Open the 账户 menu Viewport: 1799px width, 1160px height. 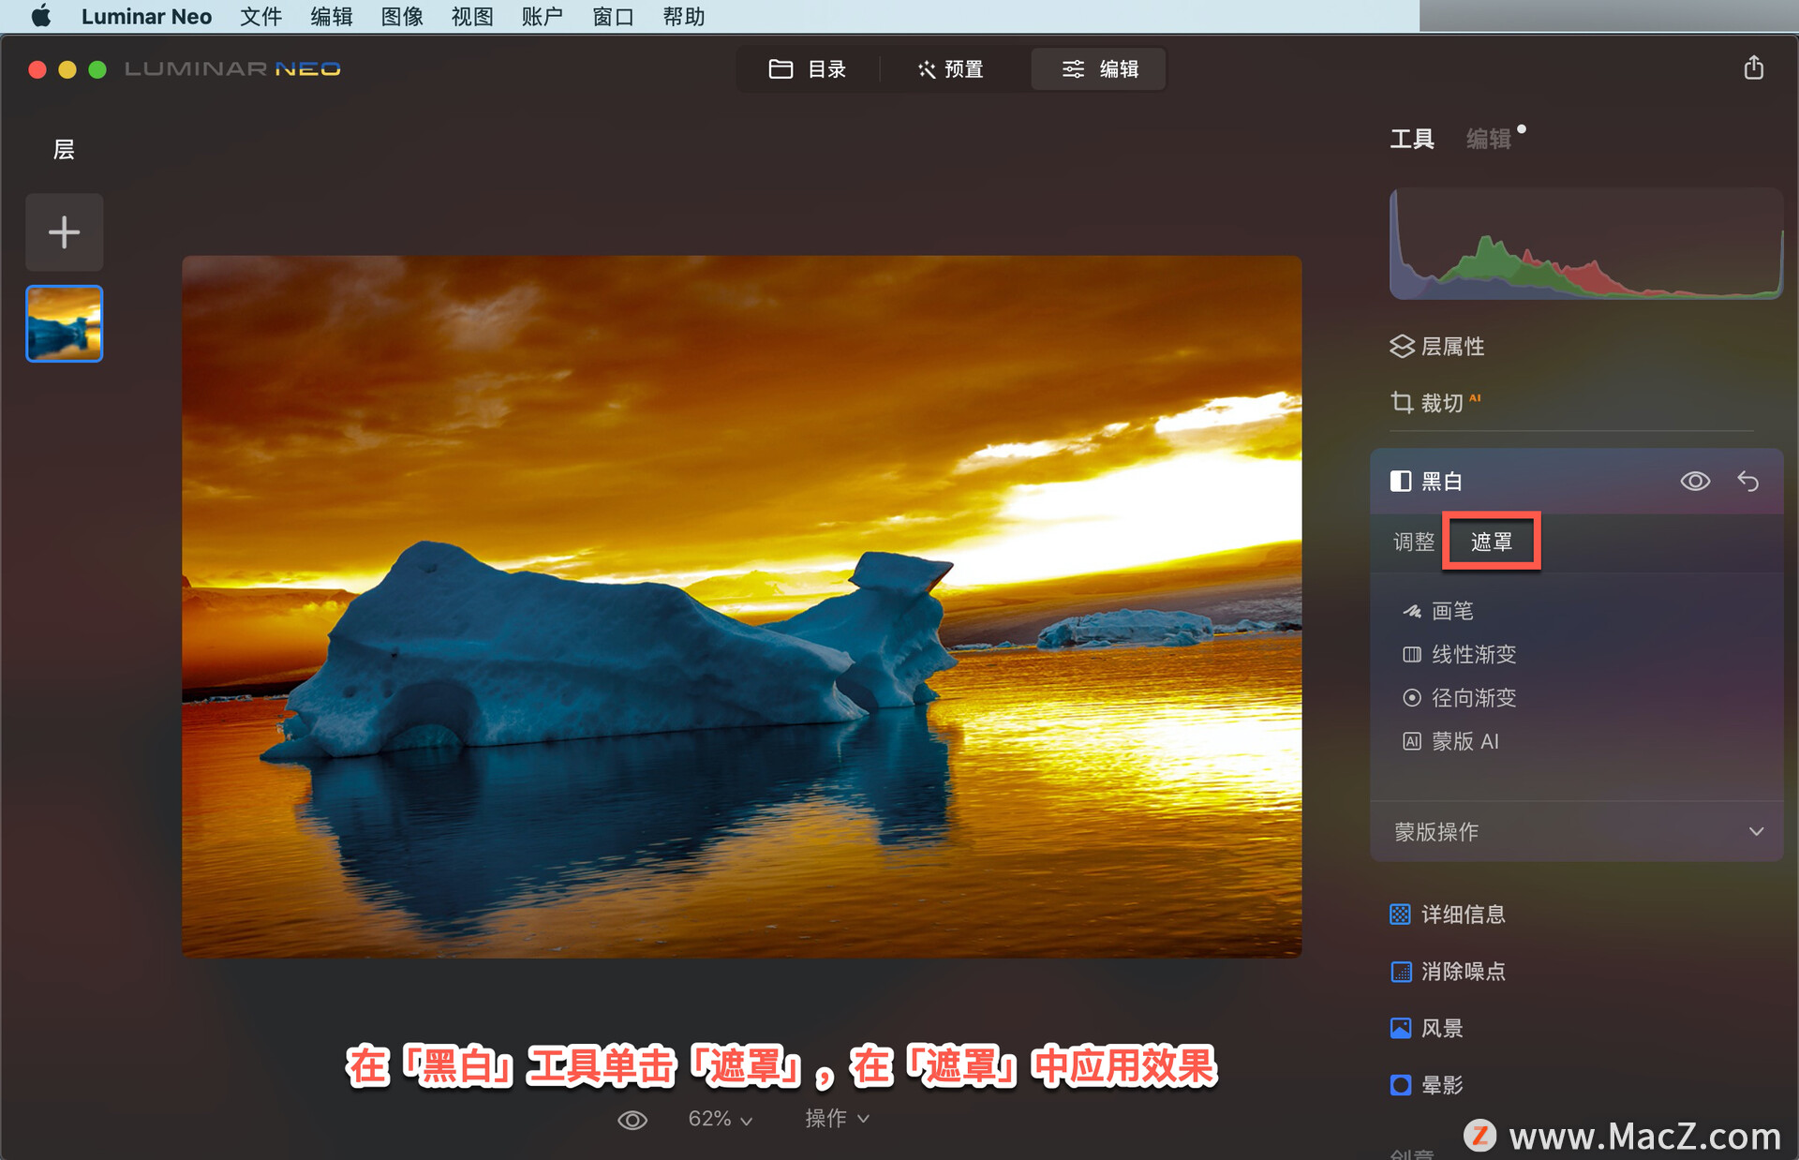(543, 16)
